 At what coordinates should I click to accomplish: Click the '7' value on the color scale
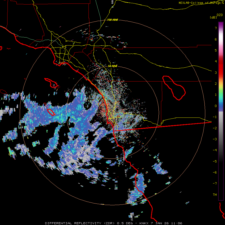tap(216, 28)
